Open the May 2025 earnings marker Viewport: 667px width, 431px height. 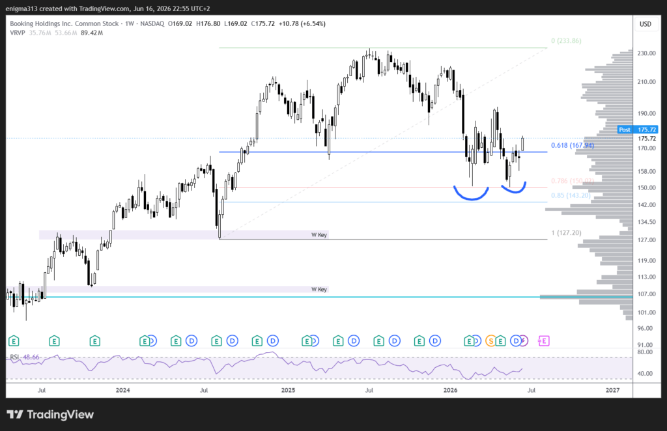pos(338,341)
